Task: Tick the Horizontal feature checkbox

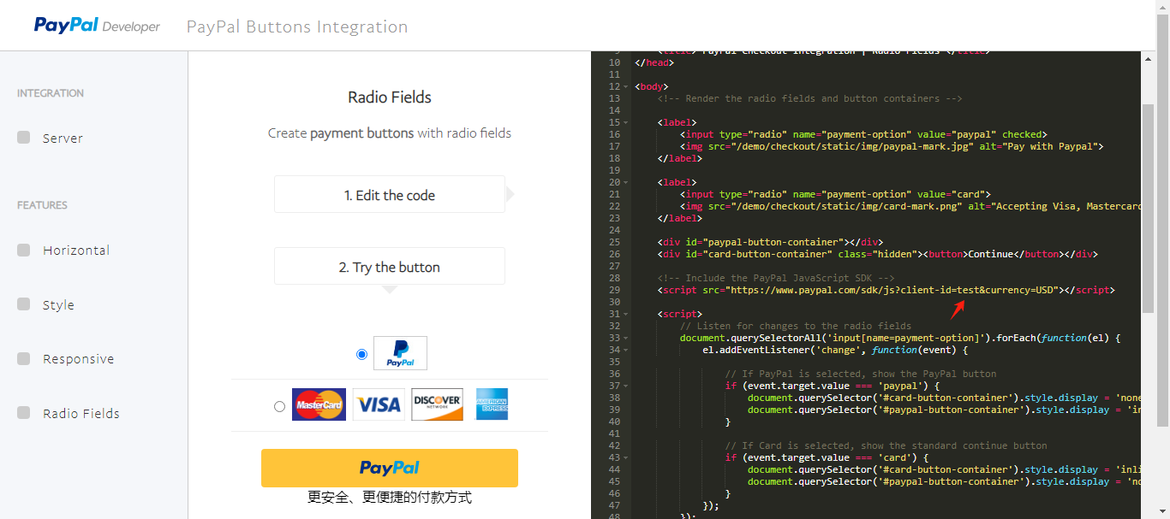Action: [24, 250]
